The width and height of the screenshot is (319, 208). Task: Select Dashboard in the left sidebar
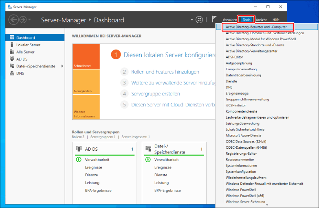click(x=25, y=37)
